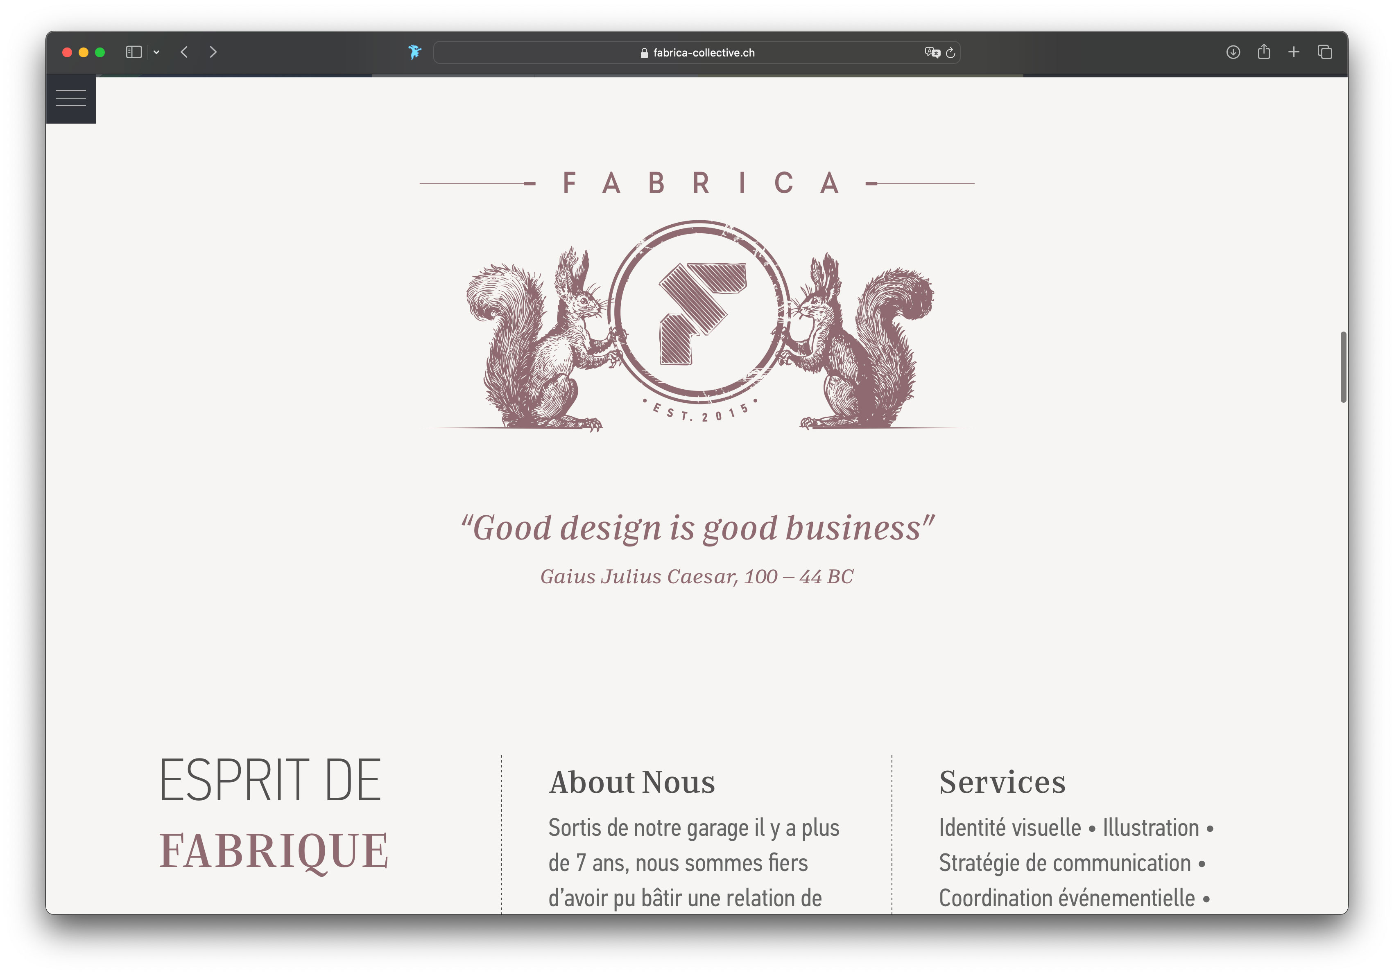This screenshot has width=1394, height=975.
Task: Show the tab overview
Action: pyautogui.click(x=1325, y=52)
